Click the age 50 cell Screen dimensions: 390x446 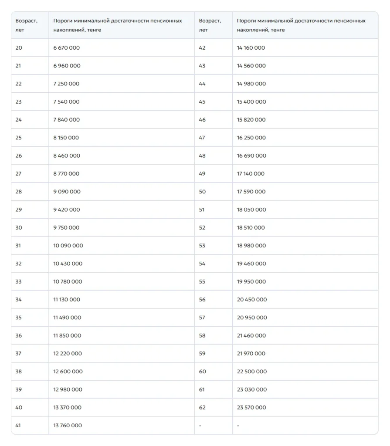(214, 192)
